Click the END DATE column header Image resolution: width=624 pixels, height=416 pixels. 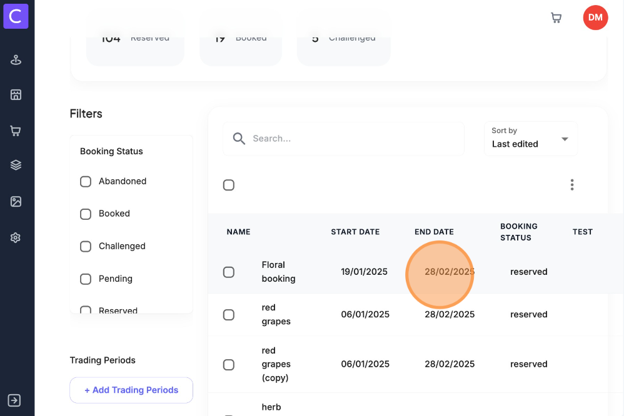(x=434, y=232)
